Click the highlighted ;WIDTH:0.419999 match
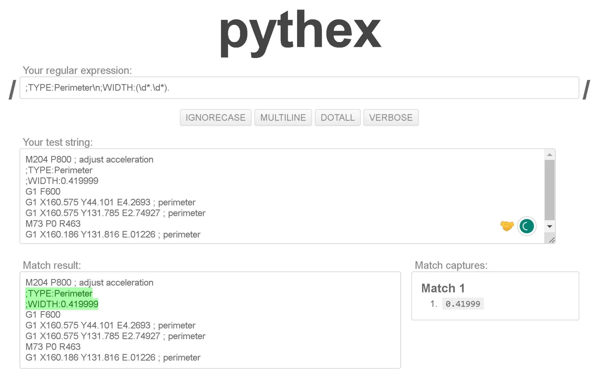The image size is (602, 371). point(62,304)
